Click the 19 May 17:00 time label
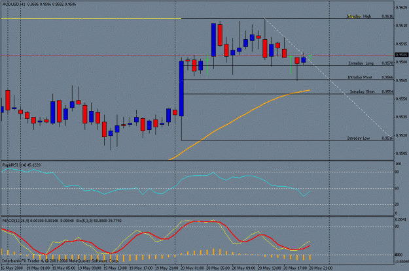The height and width of the screenshot is (271, 409). pos(141,268)
